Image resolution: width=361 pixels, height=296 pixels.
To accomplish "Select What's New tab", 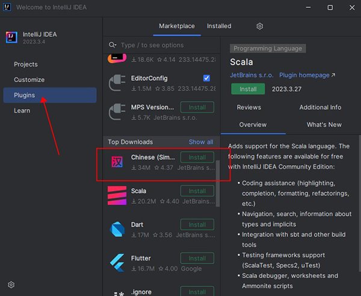I will [324, 125].
